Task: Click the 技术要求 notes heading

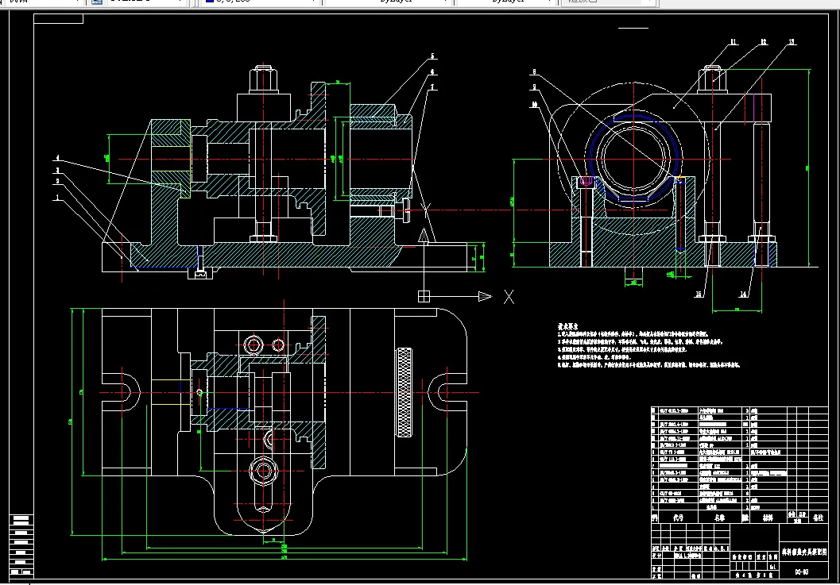Action: pyautogui.click(x=568, y=326)
